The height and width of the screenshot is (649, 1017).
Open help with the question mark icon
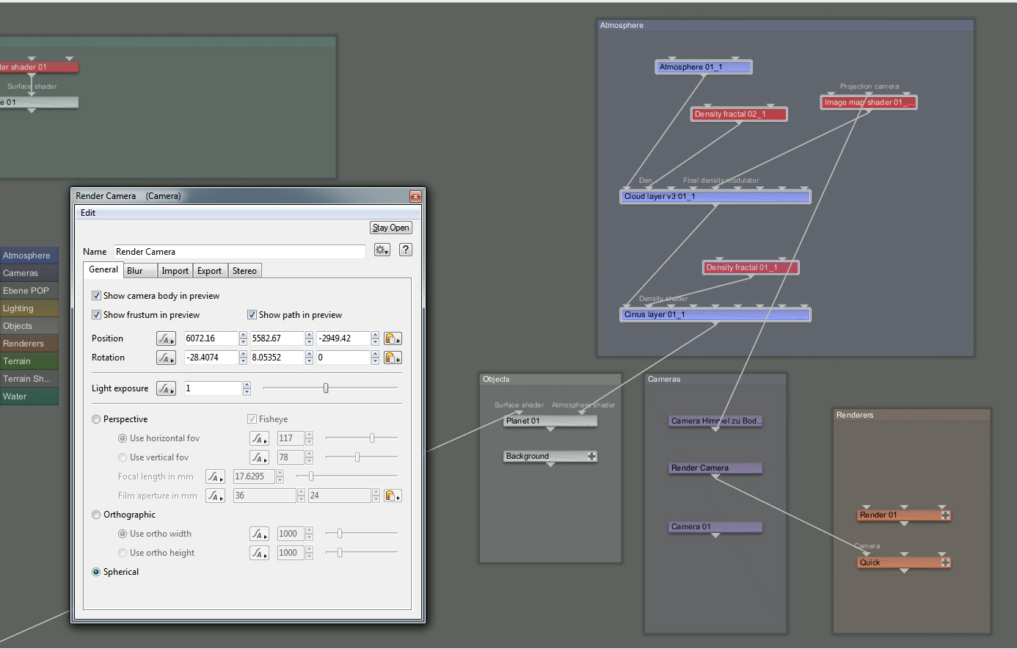(x=405, y=250)
